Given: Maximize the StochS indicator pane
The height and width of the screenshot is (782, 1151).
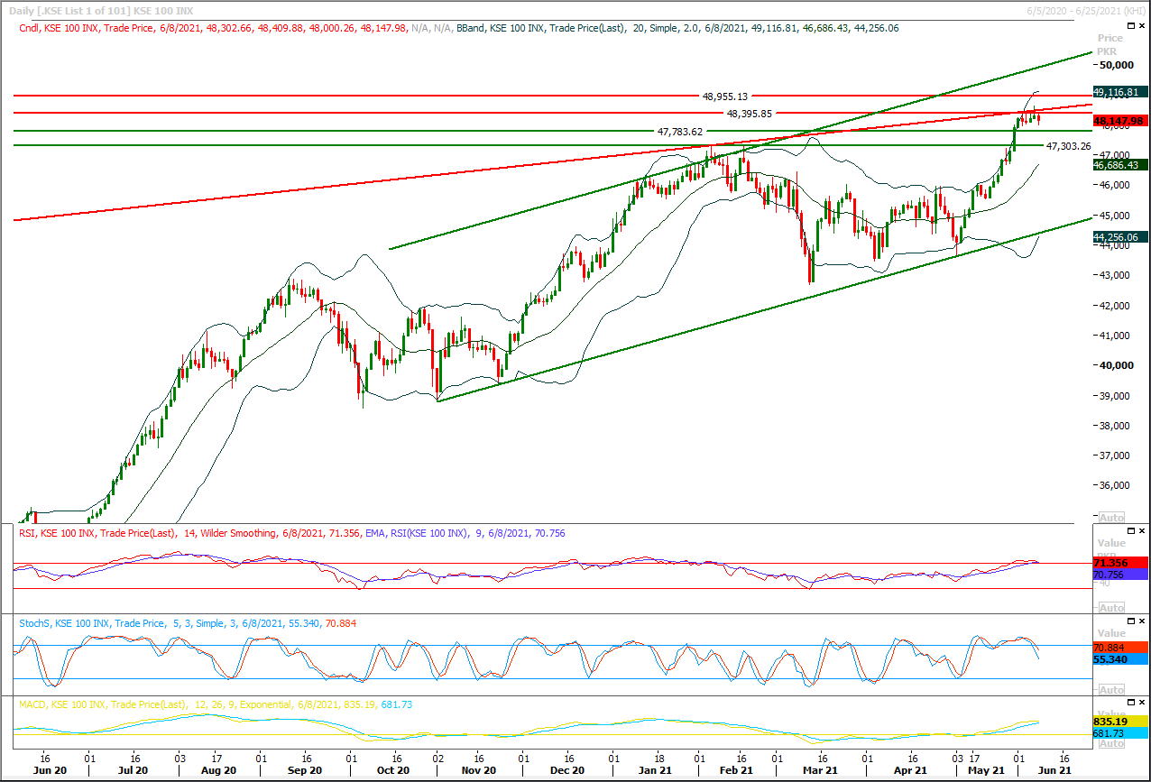Looking at the screenshot, I should [x=1132, y=621].
